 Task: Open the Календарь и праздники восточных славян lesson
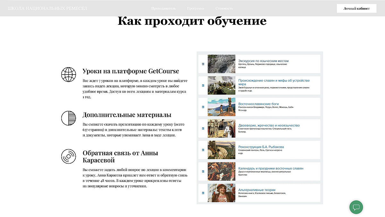pos(270,168)
